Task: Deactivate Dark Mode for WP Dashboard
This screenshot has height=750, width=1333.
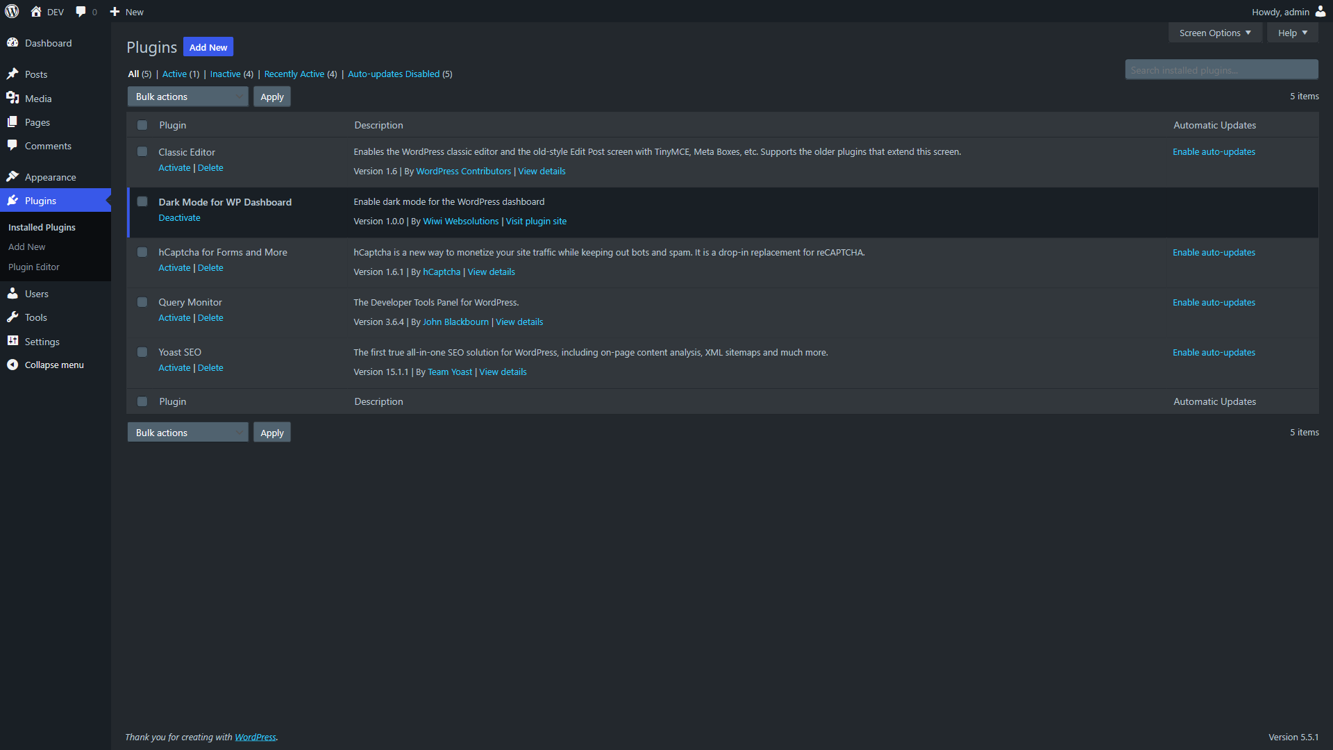Action: point(179,217)
